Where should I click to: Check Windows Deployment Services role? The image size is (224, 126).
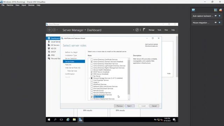(92, 99)
